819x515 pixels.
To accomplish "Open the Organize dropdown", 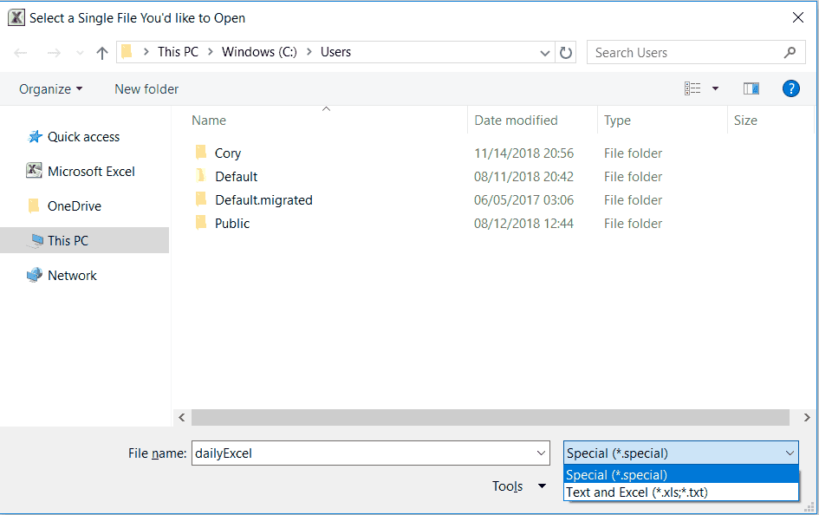I will (49, 88).
